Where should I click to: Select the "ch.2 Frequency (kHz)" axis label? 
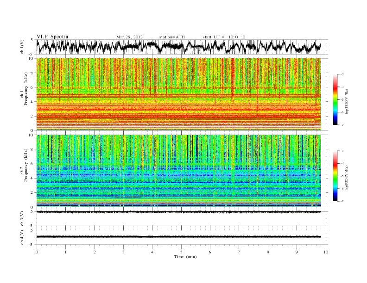point(24,166)
